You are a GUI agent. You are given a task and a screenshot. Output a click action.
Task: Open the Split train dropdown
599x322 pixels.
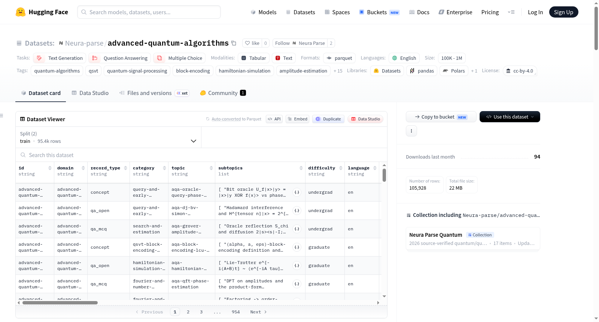[x=108, y=137]
